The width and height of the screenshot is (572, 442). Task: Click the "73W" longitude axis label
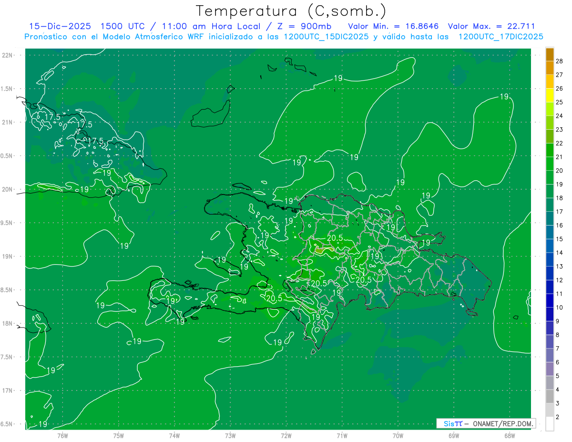(230, 436)
